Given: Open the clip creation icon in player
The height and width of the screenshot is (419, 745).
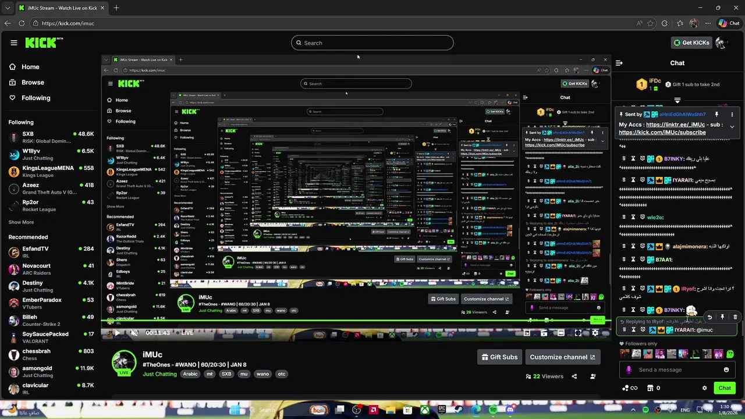Looking at the screenshot, I should click(x=544, y=333).
